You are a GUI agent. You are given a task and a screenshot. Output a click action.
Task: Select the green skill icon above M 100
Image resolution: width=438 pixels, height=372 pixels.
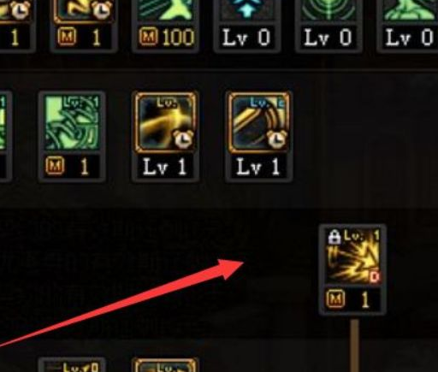tap(165, 10)
